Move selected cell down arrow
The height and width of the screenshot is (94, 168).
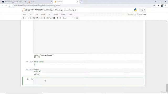point(44,18)
